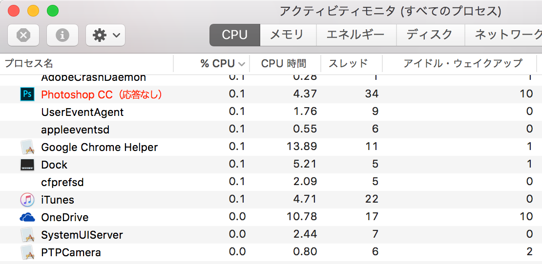Click CPU time 13.89 for Chrome Helper
Screen dimensions: 542x264
(x=301, y=147)
